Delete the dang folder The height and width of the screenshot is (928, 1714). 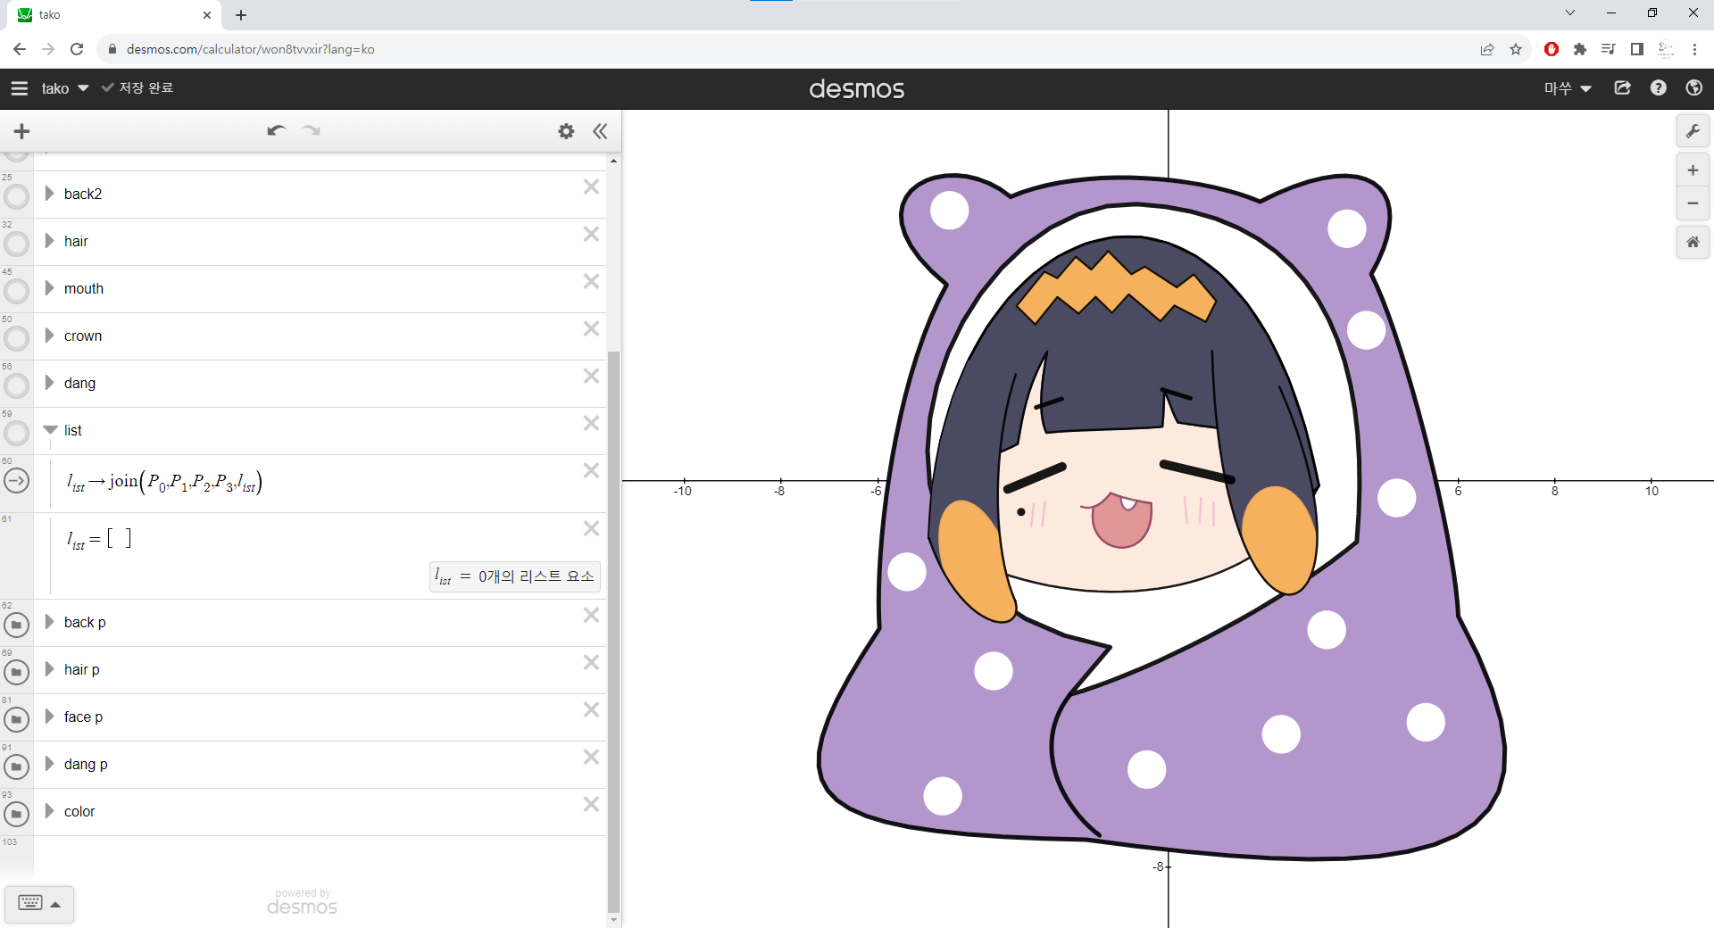(x=591, y=376)
